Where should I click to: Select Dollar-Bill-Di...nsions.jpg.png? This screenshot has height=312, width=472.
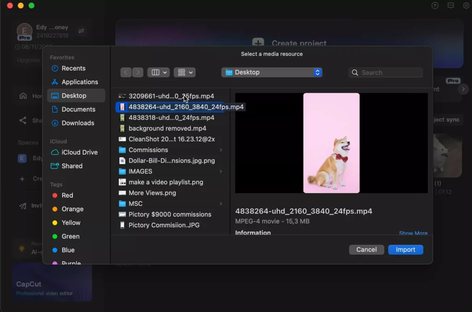click(x=171, y=161)
